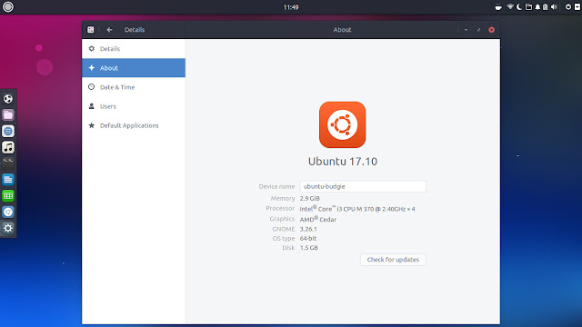Open the Raven sidebar toggle at panel end
This screenshot has height=327, width=582.
tap(577, 7)
